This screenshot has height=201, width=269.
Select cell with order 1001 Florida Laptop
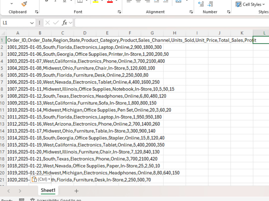pos(17,47)
